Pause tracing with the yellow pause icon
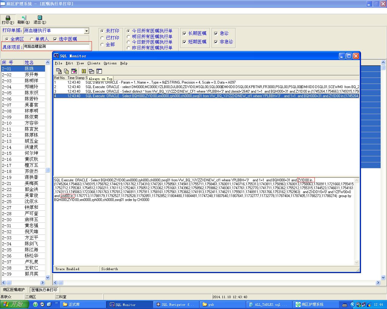Screen dimensions: 387x309 click(84, 71)
